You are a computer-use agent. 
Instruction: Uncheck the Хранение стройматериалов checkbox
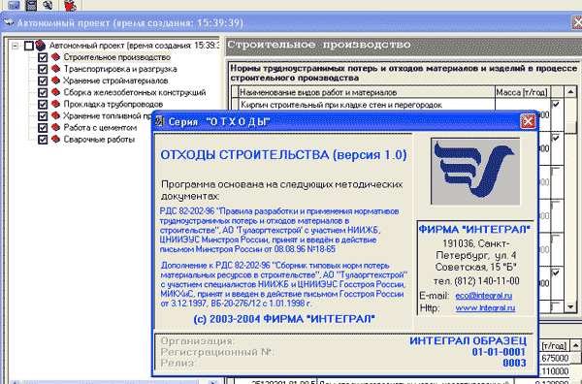click(43, 80)
